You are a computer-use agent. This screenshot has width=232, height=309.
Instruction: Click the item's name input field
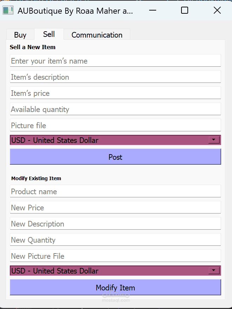(x=115, y=61)
